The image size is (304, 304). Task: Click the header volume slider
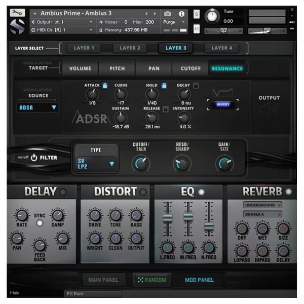pos(267,31)
